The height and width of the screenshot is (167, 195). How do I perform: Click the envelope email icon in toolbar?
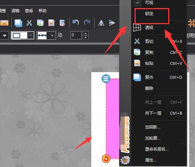(4, 23)
